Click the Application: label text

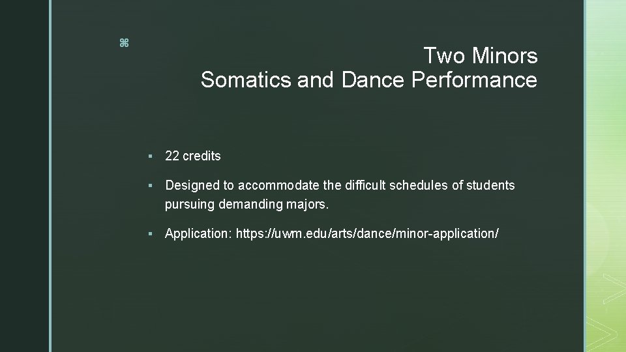[x=198, y=233]
